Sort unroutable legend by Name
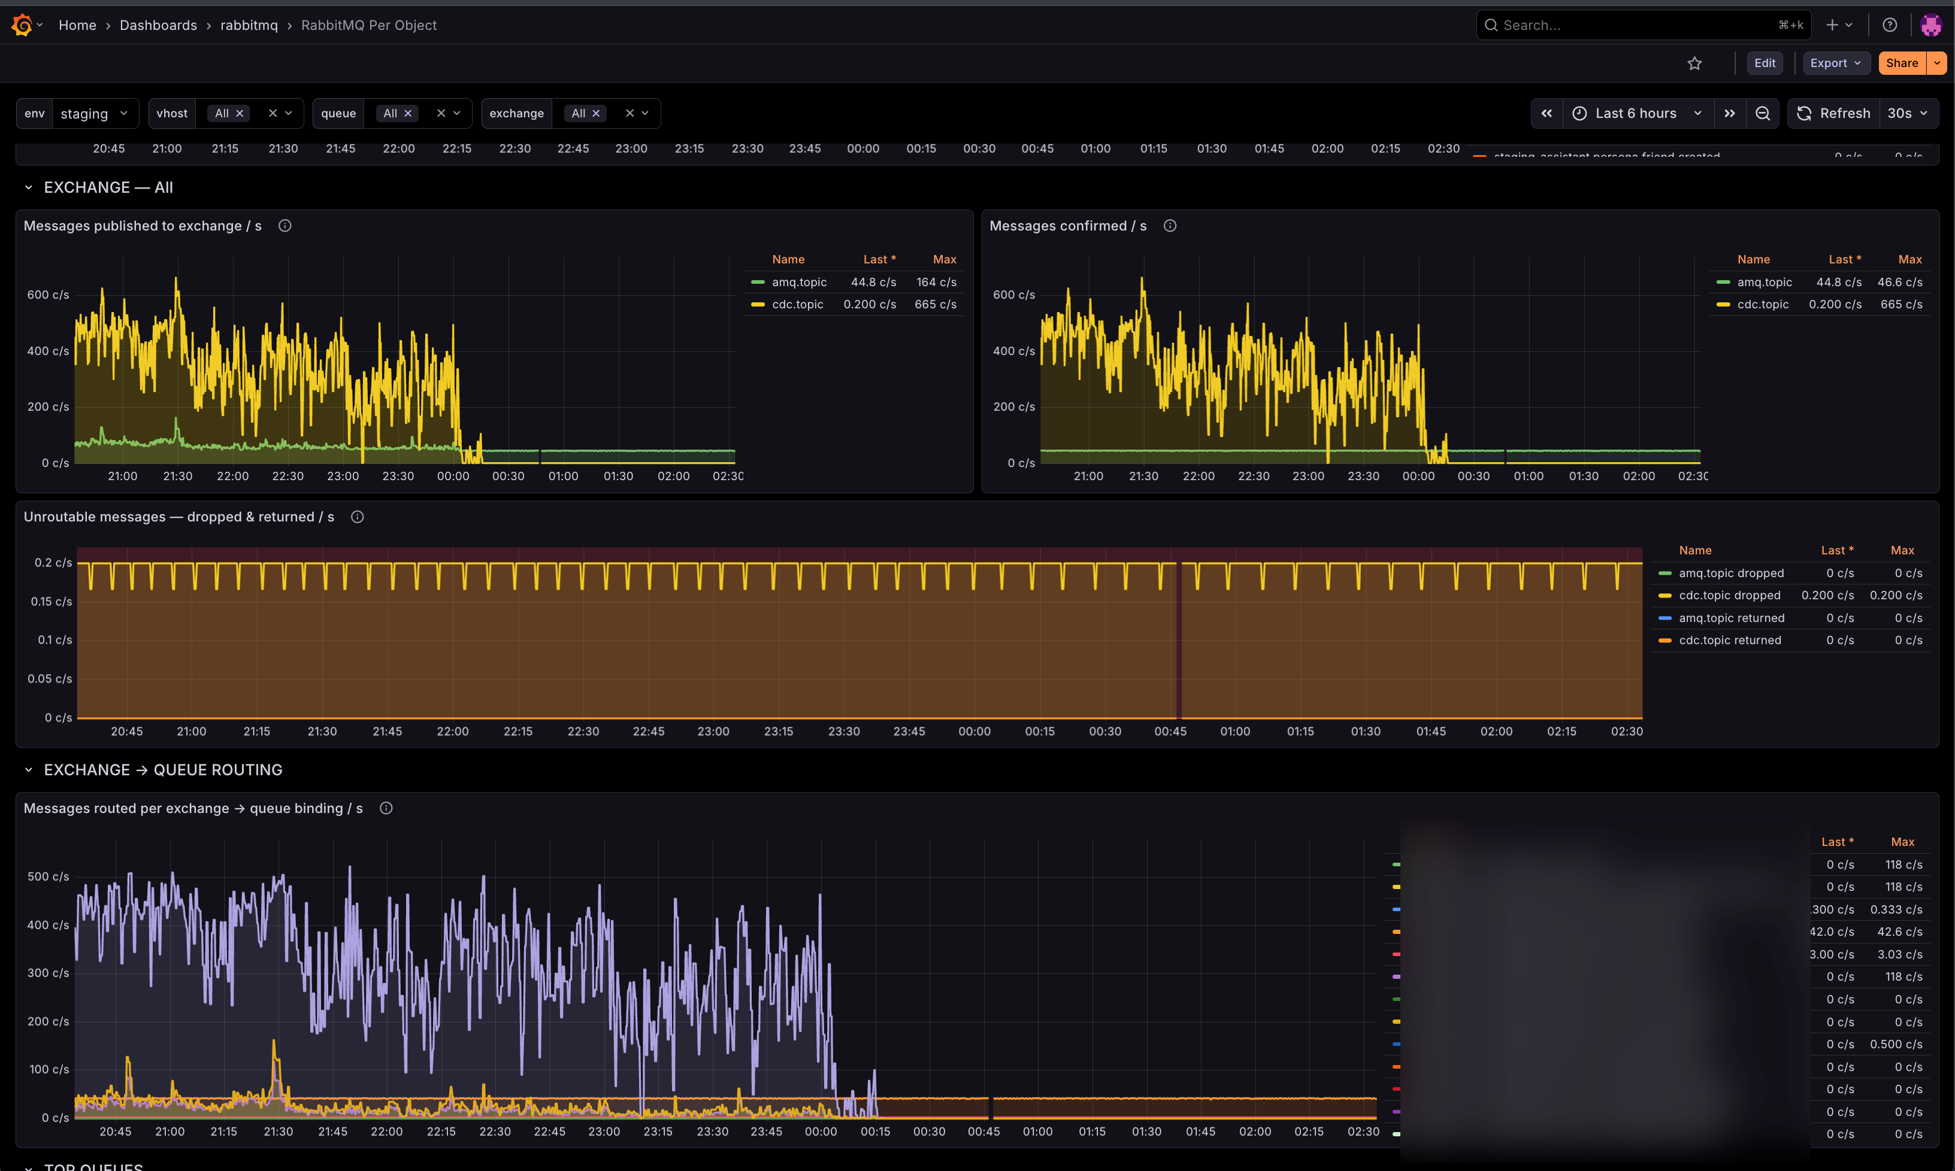This screenshot has width=1955, height=1171. [x=1694, y=551]
